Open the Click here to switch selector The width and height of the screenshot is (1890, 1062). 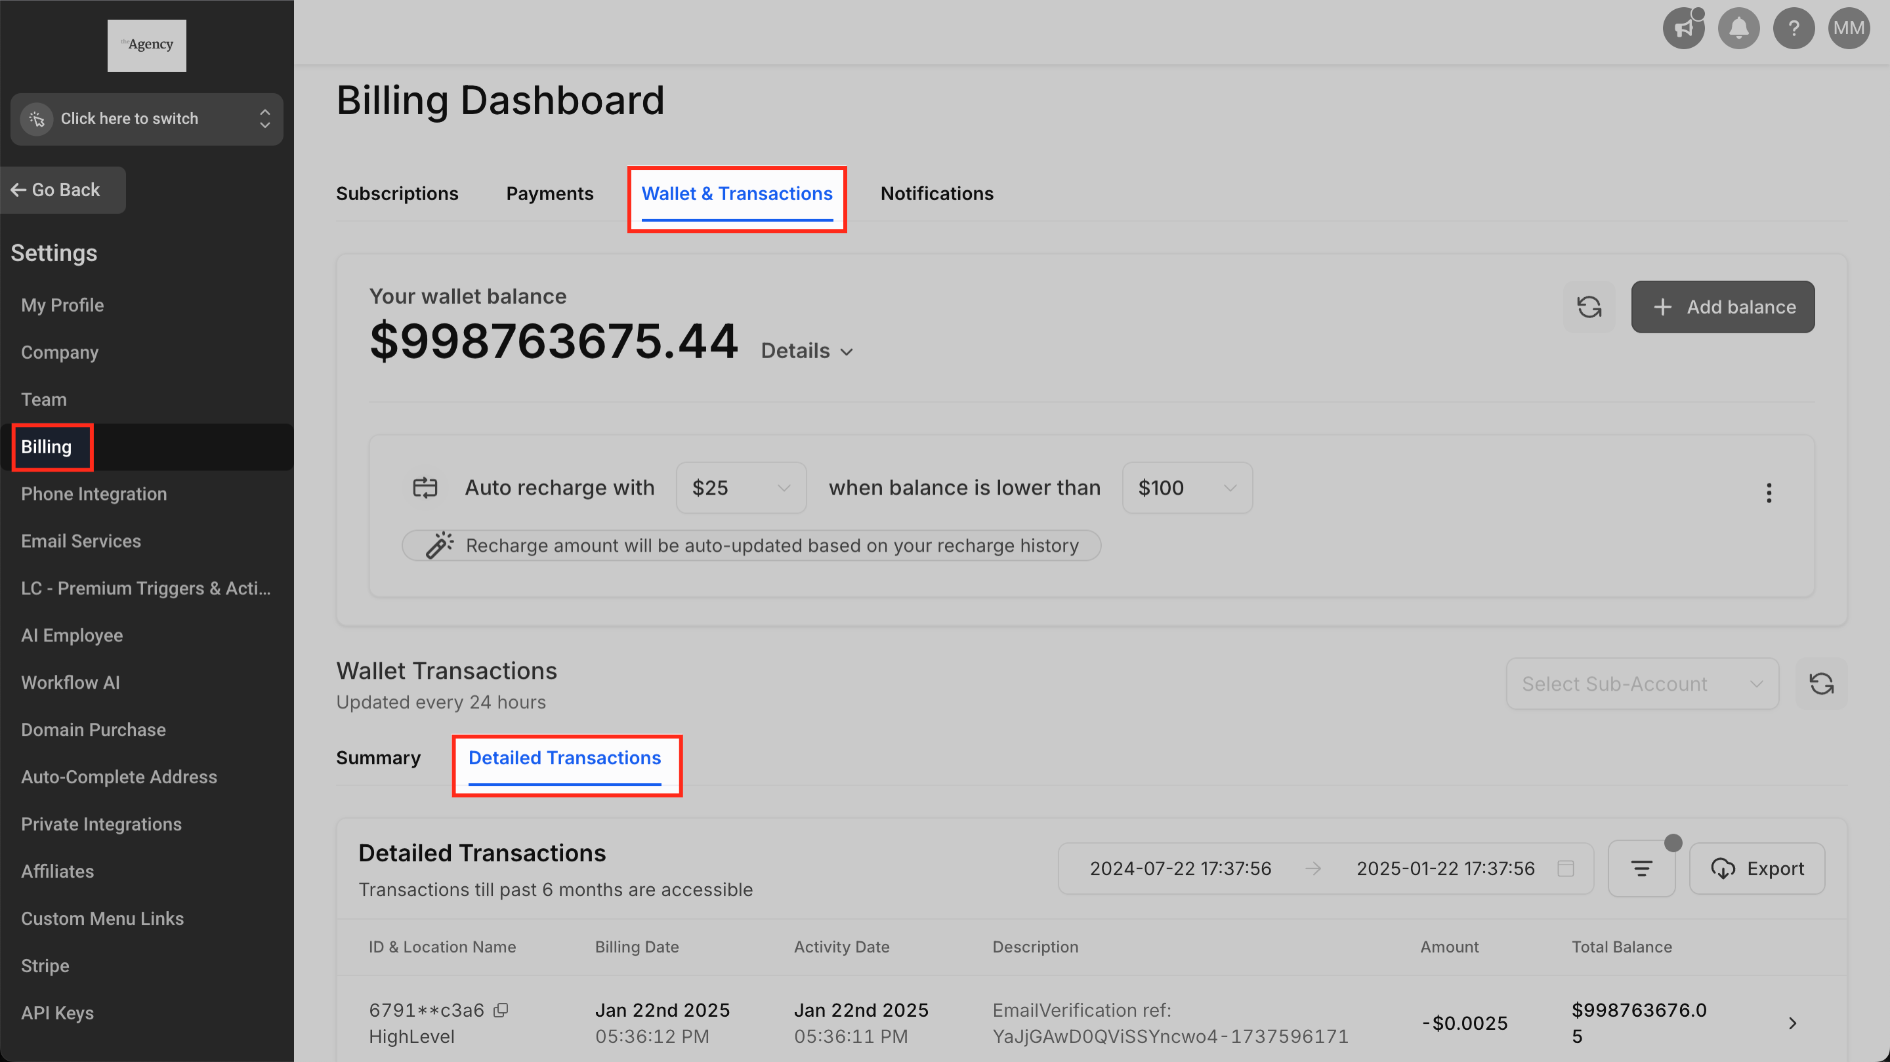(147, 119)
